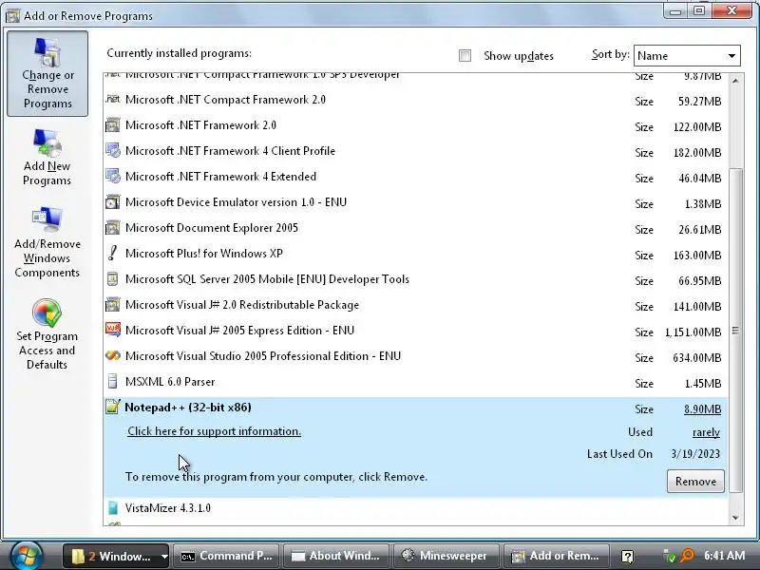
Task: Click Microsoft Device Emulator icon
Action: click(x=112, y=202)
